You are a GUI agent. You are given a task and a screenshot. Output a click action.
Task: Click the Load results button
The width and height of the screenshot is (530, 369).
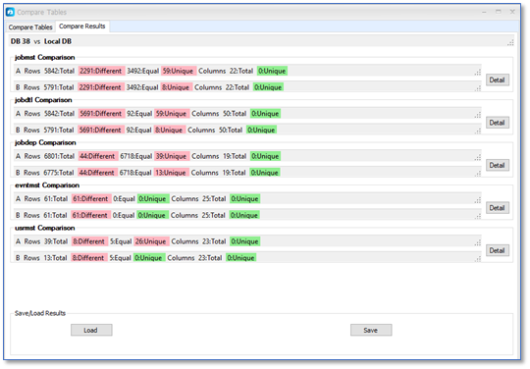pos(91,330)
